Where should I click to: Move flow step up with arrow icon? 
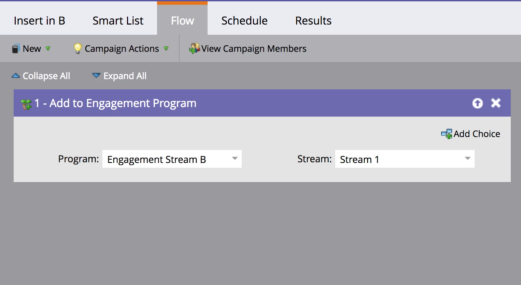pos(477,103)
